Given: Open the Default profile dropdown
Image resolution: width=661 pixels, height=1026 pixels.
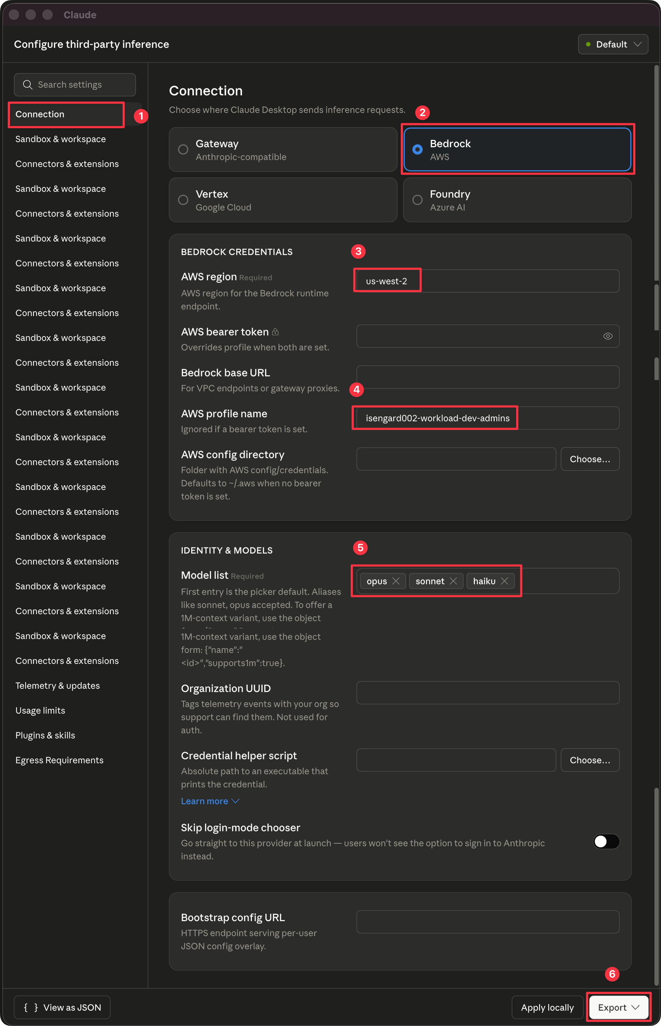Looking at the screenshot, I should coord(613,44).
